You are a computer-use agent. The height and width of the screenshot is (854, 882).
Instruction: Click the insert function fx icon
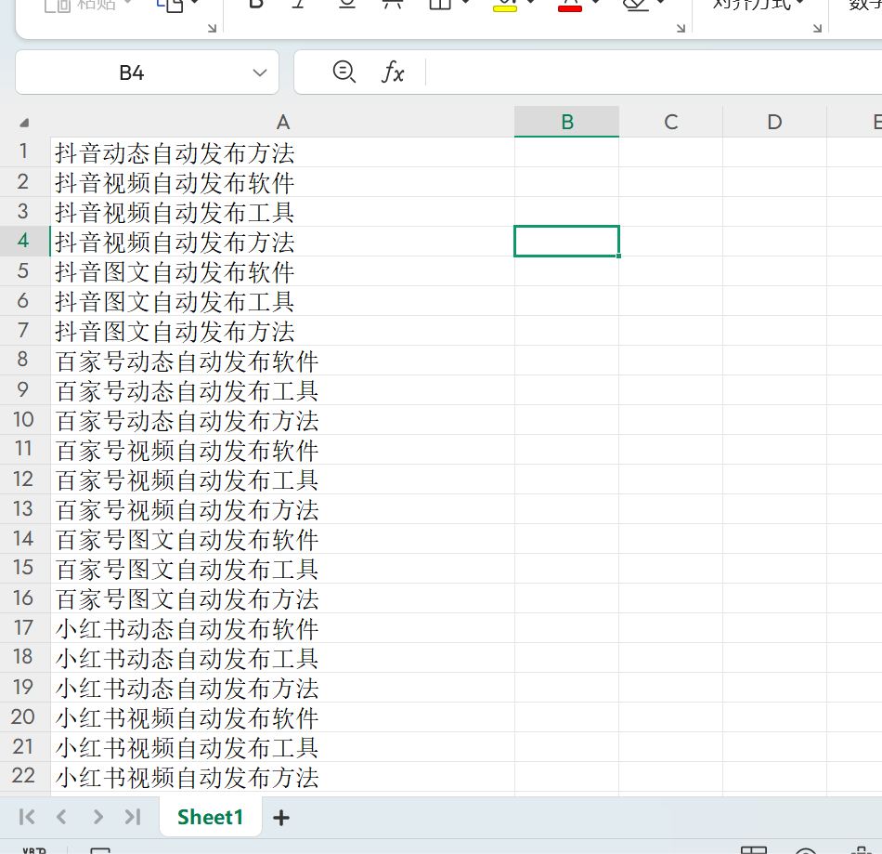pyautogui.click(x=393, y=72)
